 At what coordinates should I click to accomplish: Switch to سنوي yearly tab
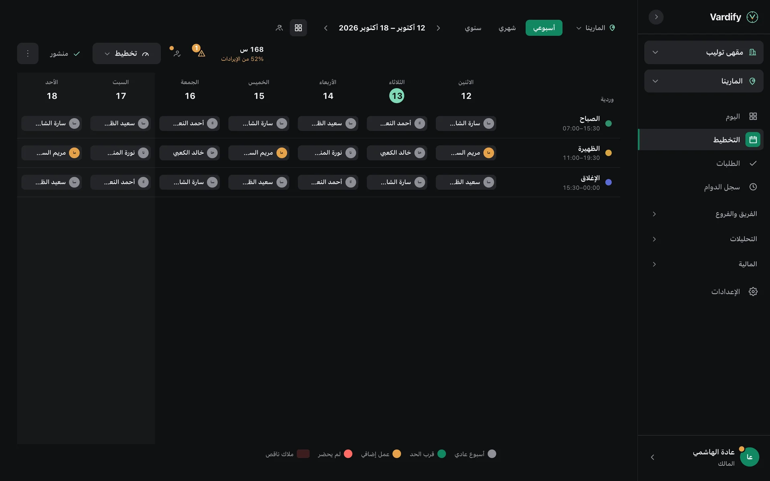point(473,28)
